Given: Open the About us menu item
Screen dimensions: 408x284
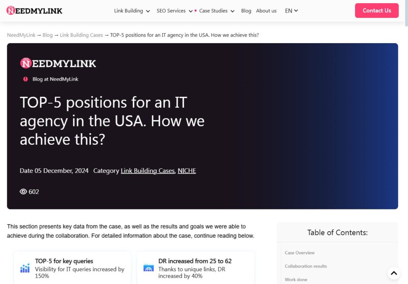Looking at the screenshot, I should pos(266,11).
